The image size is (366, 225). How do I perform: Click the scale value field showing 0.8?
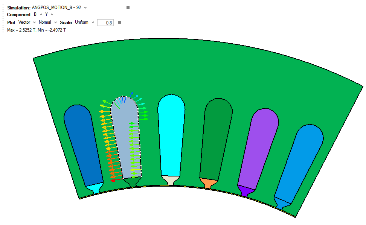point(105,23)
